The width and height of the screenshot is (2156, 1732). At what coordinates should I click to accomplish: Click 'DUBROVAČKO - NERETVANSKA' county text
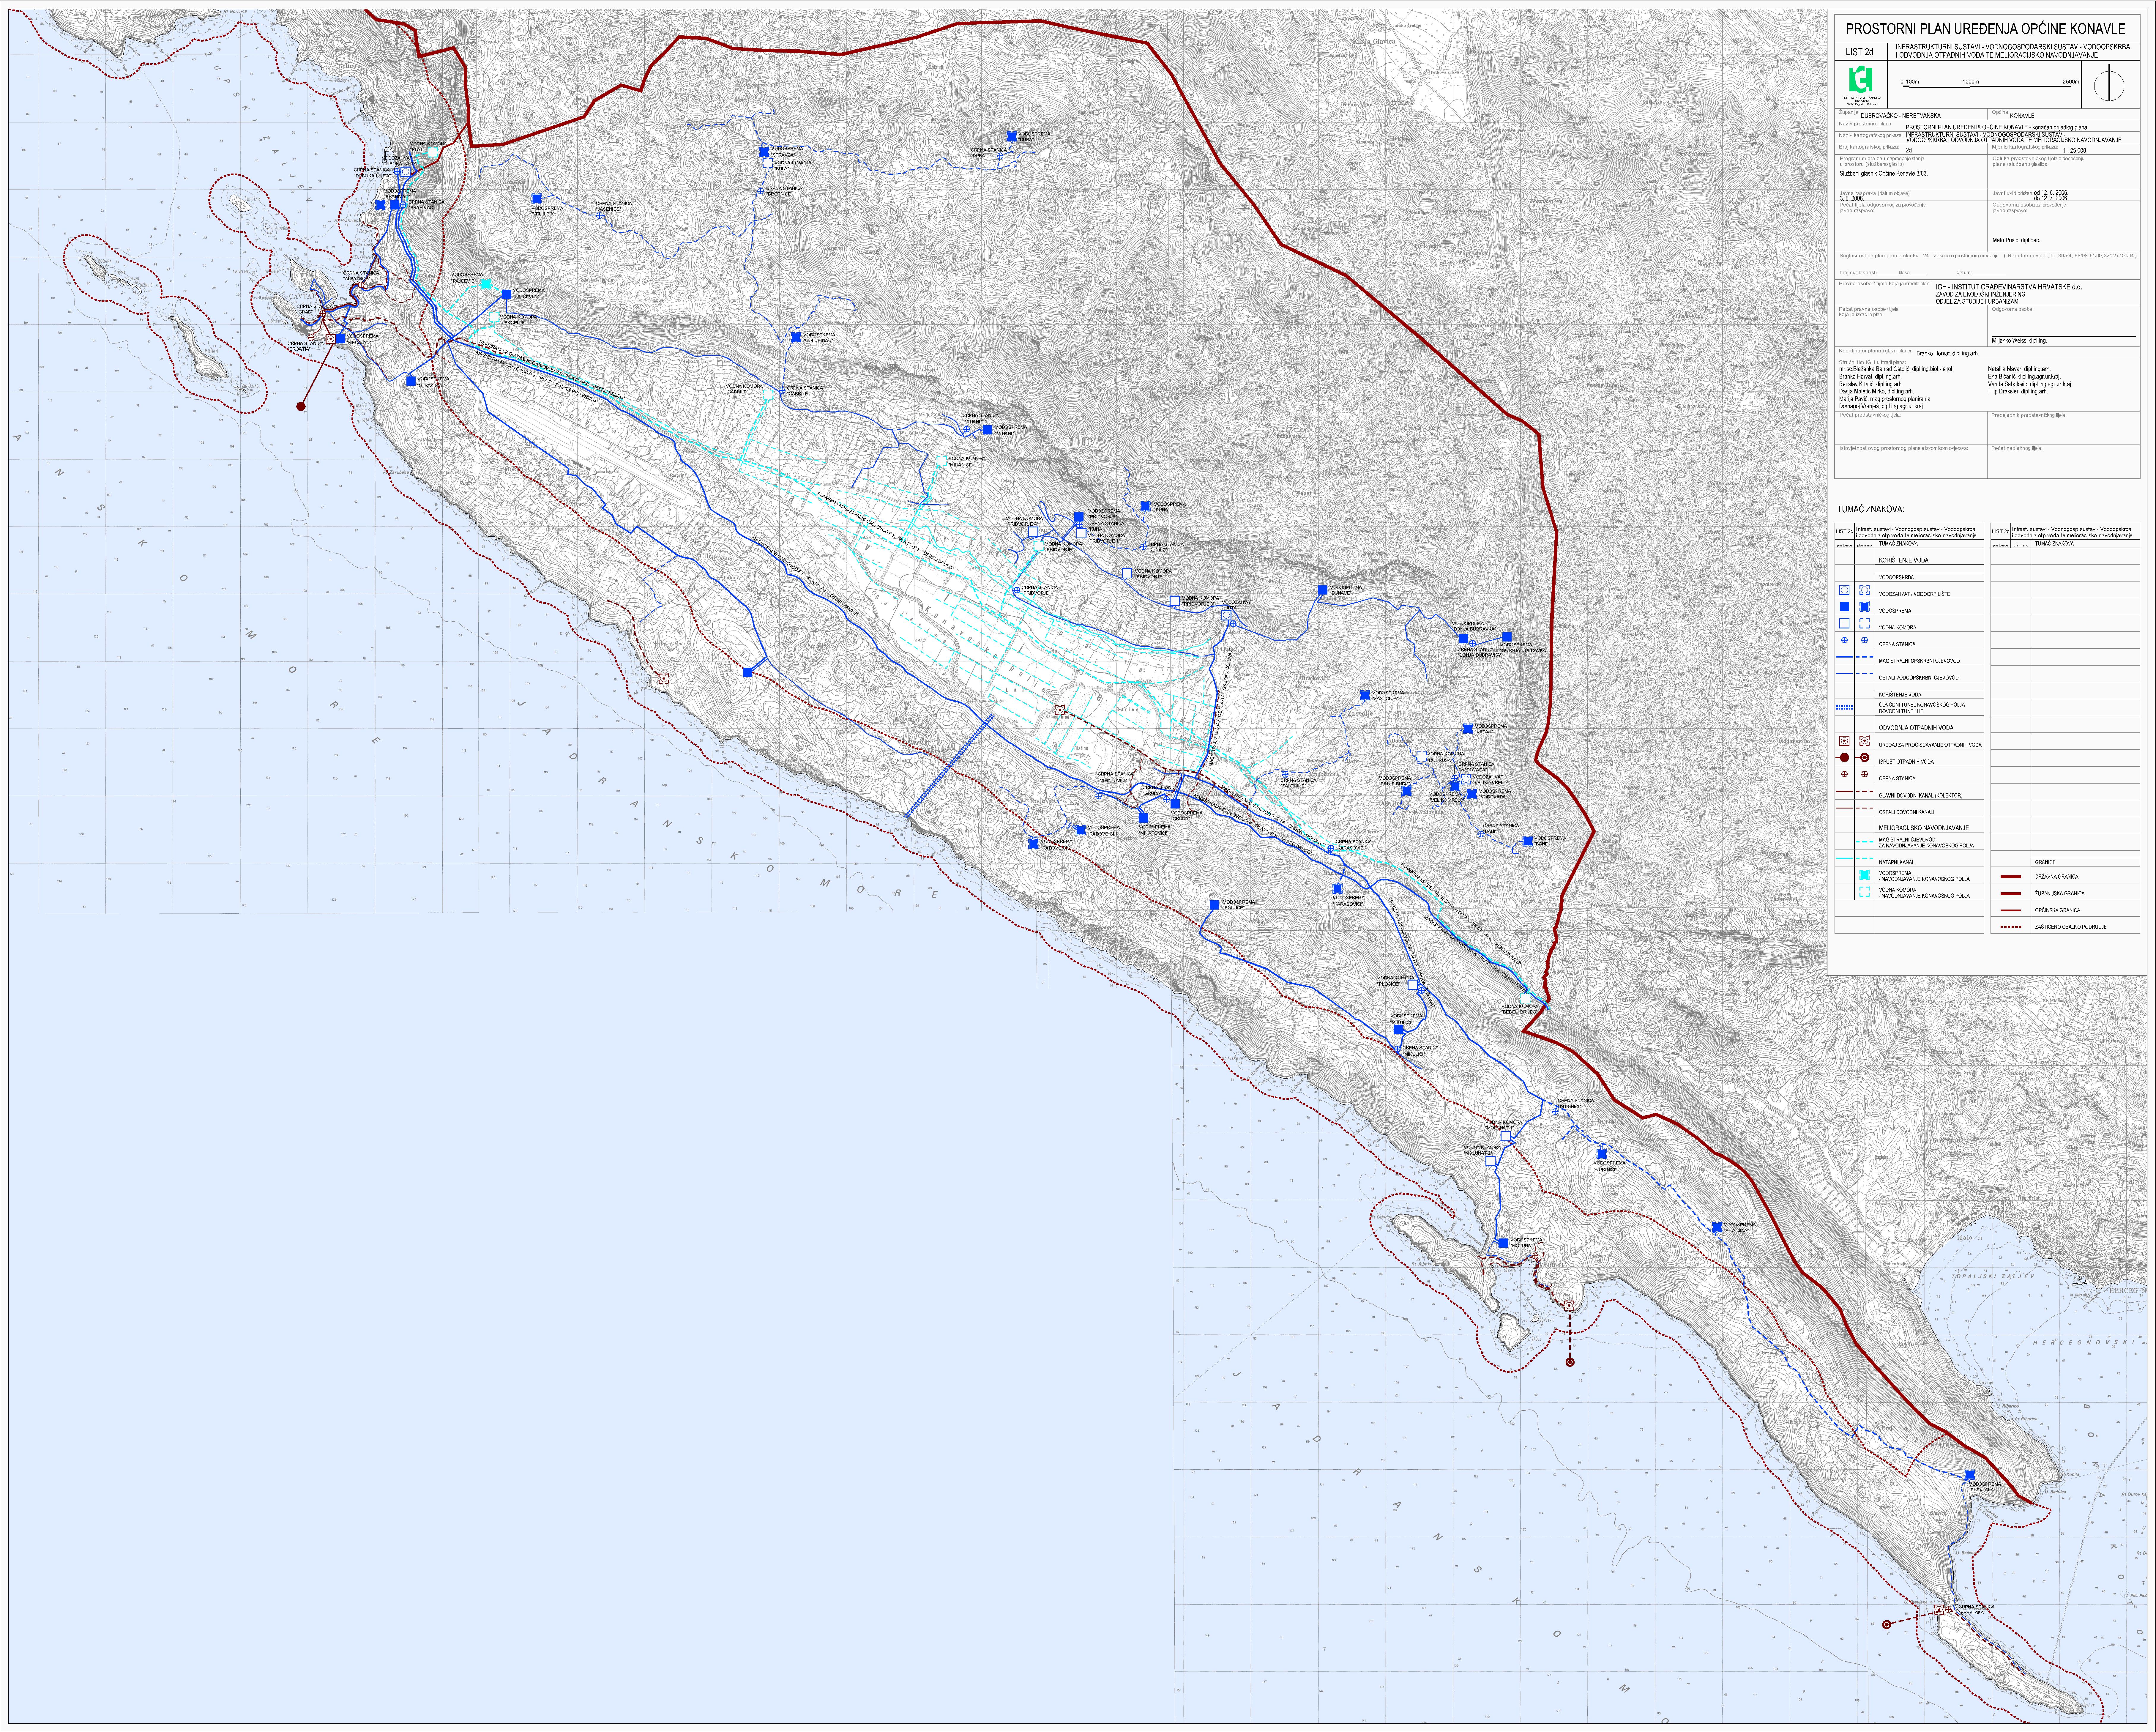click(x=1901, y=116)
